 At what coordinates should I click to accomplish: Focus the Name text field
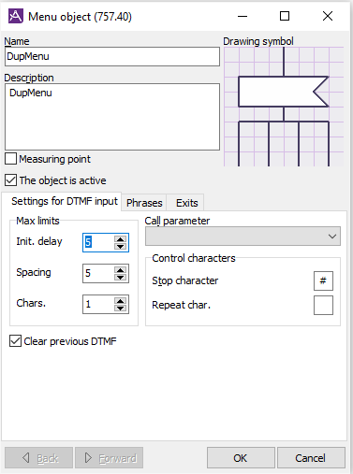(x=112, y=57)
